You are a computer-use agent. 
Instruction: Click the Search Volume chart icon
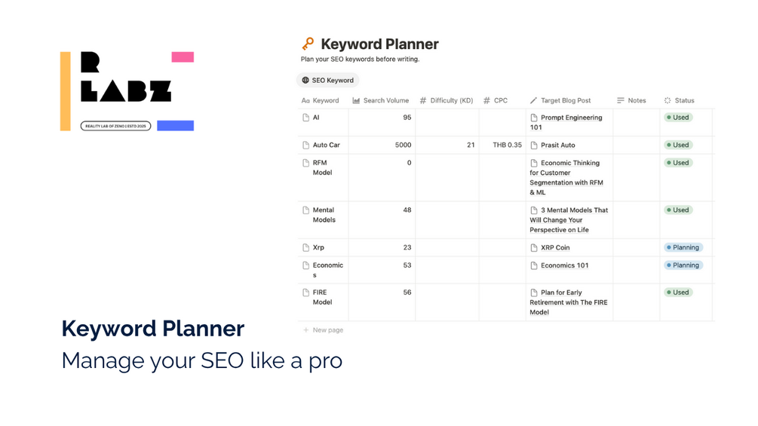[x=356, y=100]
